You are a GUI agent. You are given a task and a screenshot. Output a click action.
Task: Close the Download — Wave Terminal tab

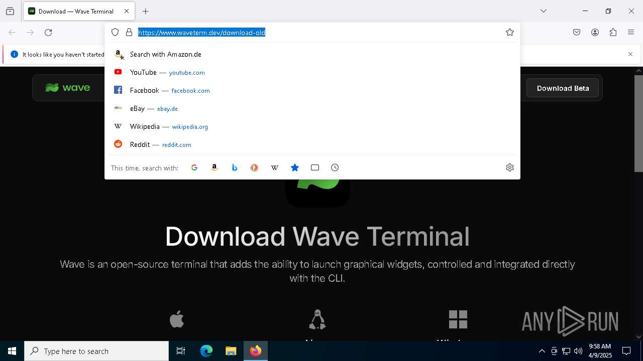point(127,11)
